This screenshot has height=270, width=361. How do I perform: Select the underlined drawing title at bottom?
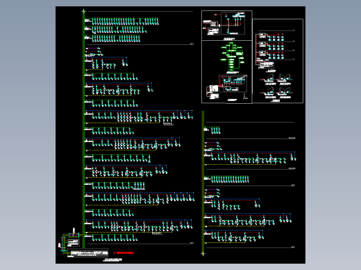112,260
